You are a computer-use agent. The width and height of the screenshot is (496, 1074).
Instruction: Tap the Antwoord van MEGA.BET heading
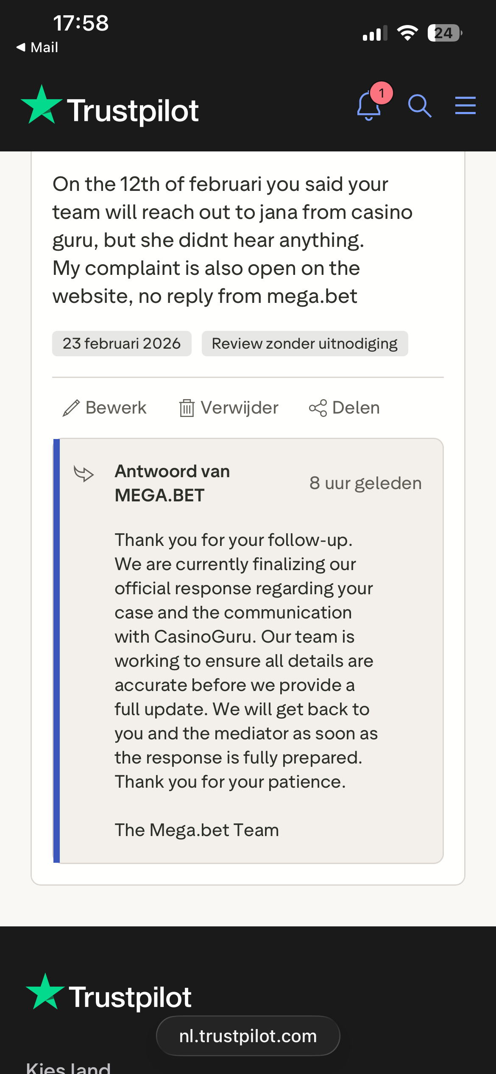pos(173,483)
